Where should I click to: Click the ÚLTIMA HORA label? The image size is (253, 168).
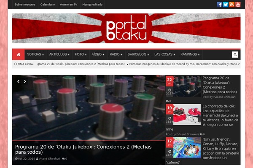tap(24, 64)
